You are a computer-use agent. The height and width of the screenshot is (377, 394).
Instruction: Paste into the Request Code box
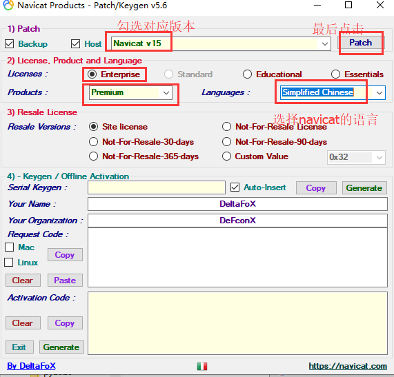click(65, 280)
